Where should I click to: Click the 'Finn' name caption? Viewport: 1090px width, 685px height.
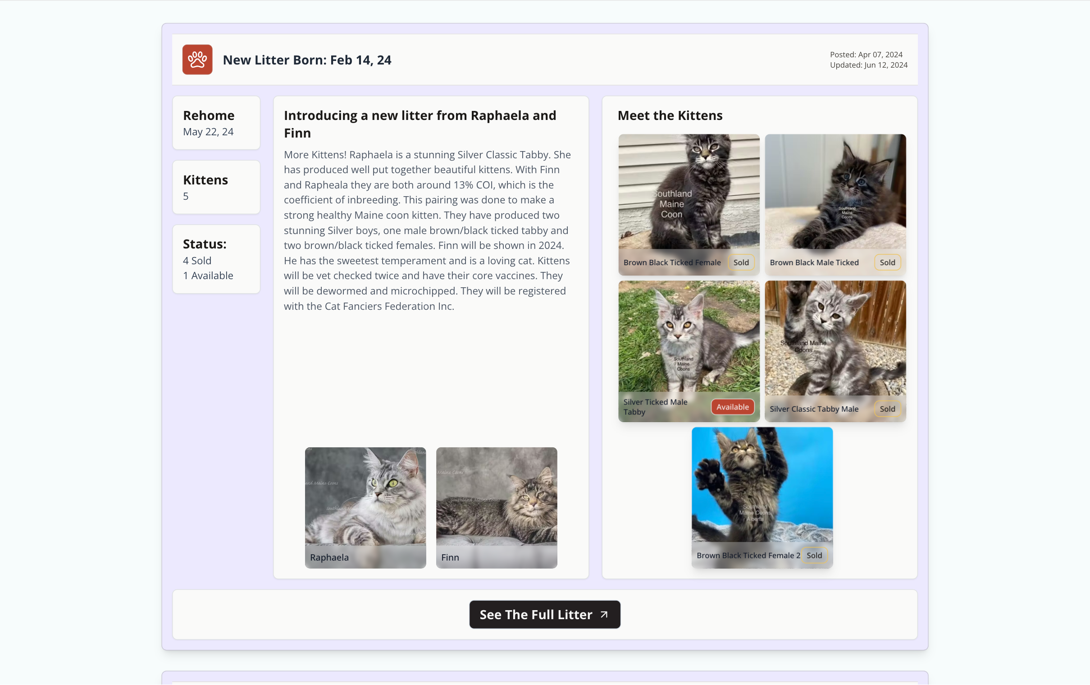click(x=450, y=557)
